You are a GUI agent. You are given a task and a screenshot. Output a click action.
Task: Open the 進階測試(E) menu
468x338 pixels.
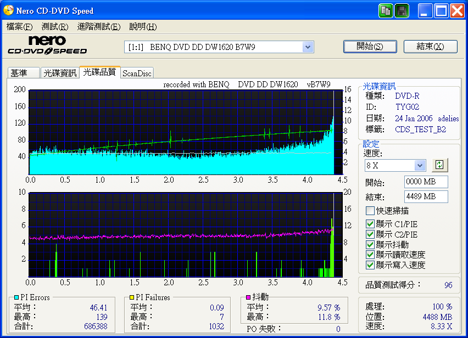point(98,27)
